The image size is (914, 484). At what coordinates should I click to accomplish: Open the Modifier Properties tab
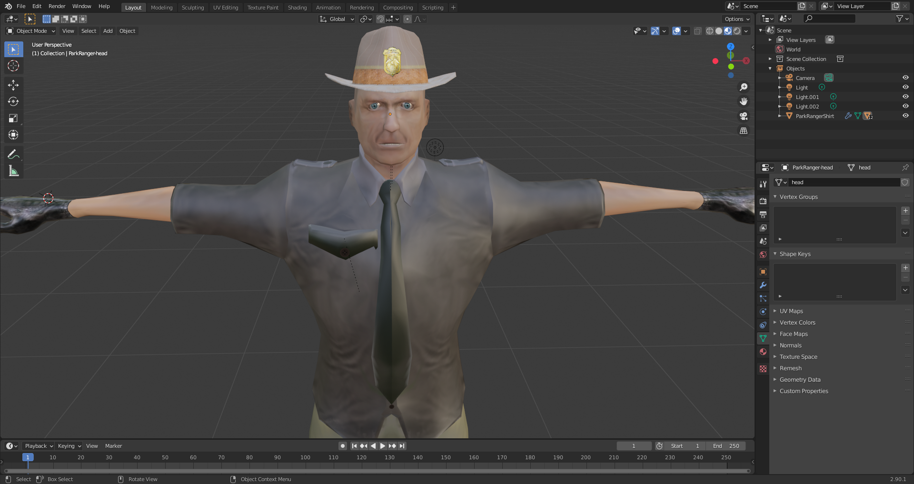(763, 285)
